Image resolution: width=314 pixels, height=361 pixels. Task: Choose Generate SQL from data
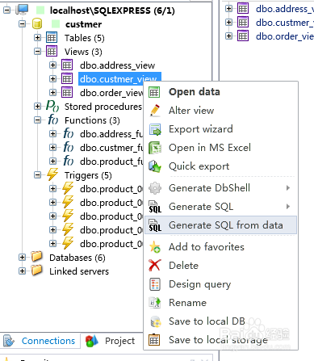click(x=220, y=225)
